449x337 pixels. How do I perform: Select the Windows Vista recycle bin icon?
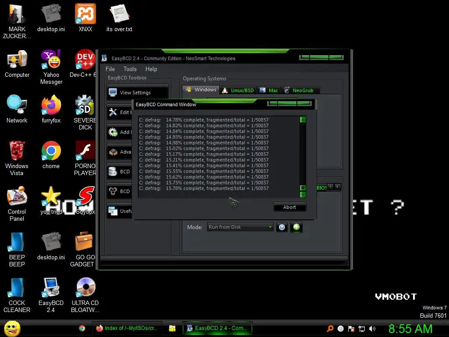tap(17, 158)
